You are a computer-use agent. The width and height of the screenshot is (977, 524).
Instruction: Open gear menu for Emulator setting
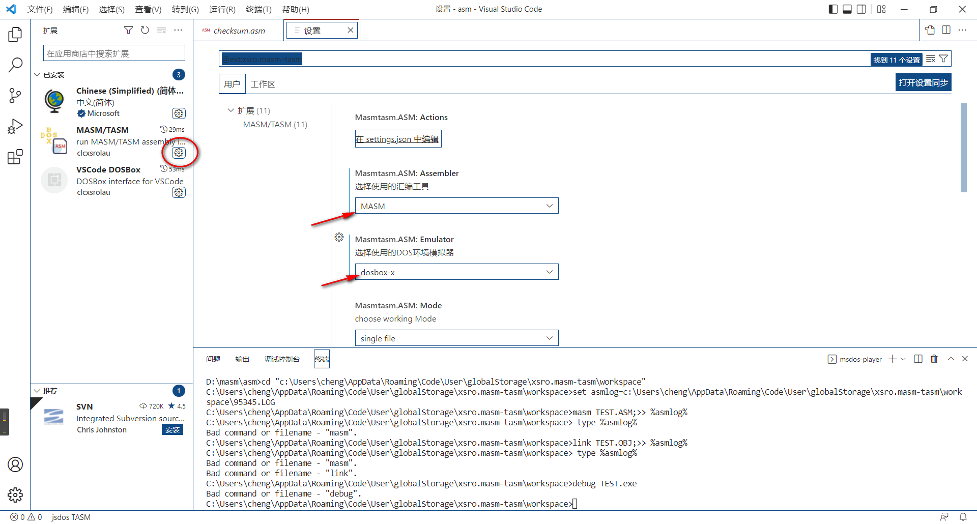339,237
